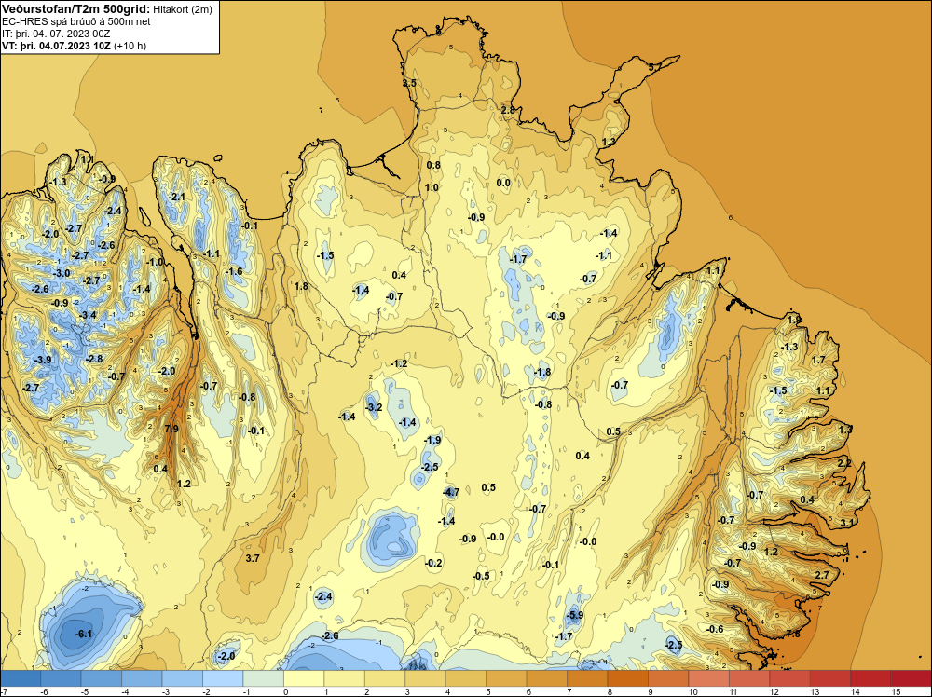Viewport: 932px width, 697px height.
Task: Click the legend scale label "10"
Action: click(x=693, y=691)
